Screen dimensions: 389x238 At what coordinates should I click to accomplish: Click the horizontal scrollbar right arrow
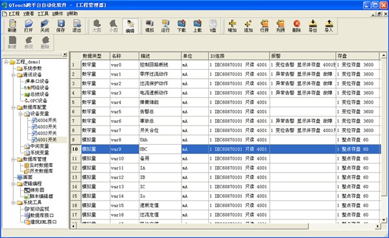[377, 226]
